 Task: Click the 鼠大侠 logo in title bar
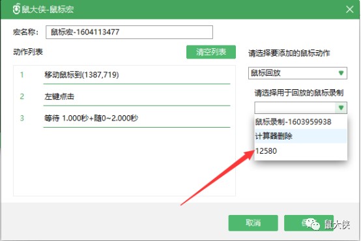pos(16,9)
